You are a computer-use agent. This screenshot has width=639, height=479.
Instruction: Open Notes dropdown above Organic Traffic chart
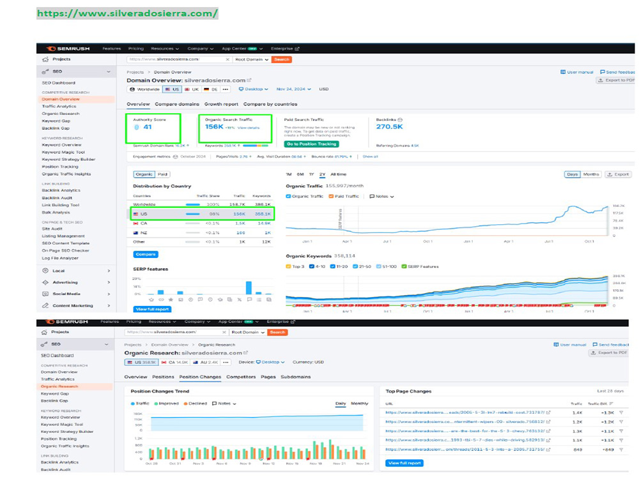point(382,196)
